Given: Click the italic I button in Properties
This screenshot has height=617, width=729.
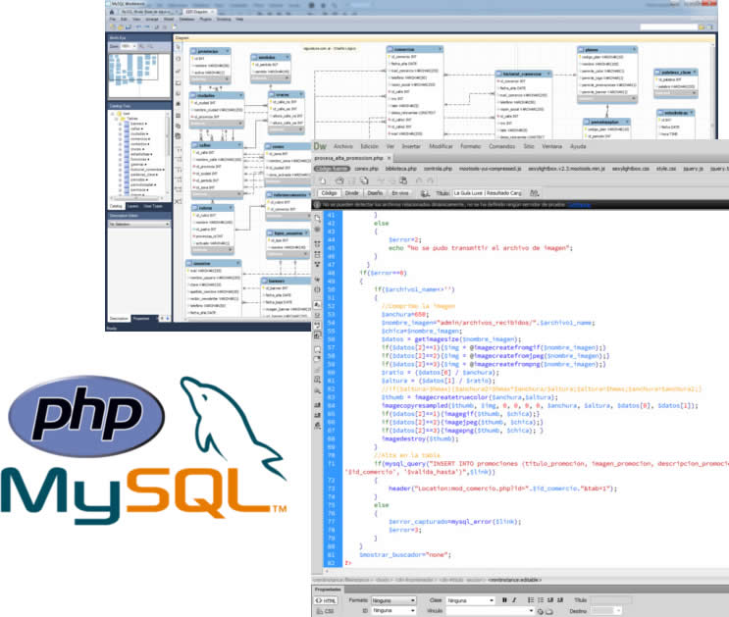Looking at the screenshot, I should pyautogui.click(x=514, y=599).
